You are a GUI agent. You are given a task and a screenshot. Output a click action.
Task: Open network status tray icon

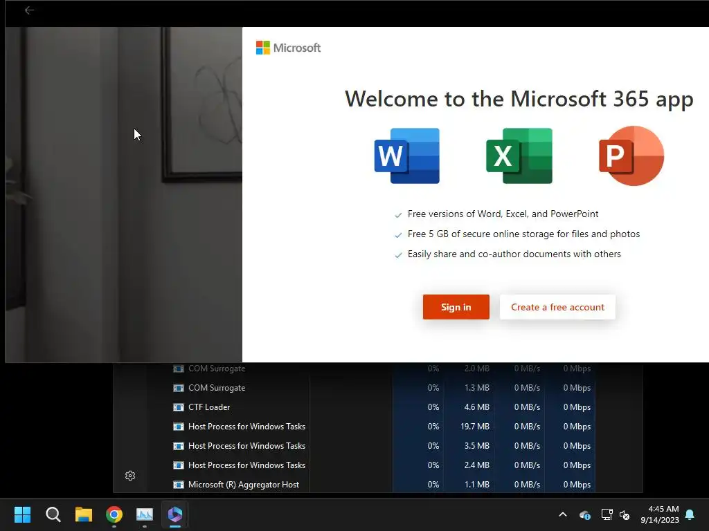[607, 514]
